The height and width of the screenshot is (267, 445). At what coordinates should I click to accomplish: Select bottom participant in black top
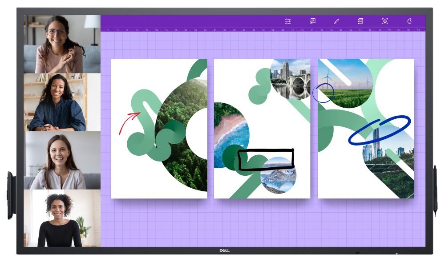click(62, 218)
